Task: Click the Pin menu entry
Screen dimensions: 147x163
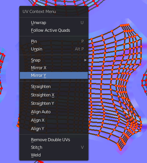Action: click(54, 41)
